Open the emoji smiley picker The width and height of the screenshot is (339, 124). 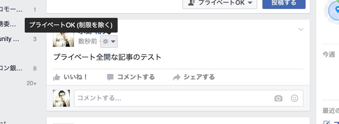294,98
